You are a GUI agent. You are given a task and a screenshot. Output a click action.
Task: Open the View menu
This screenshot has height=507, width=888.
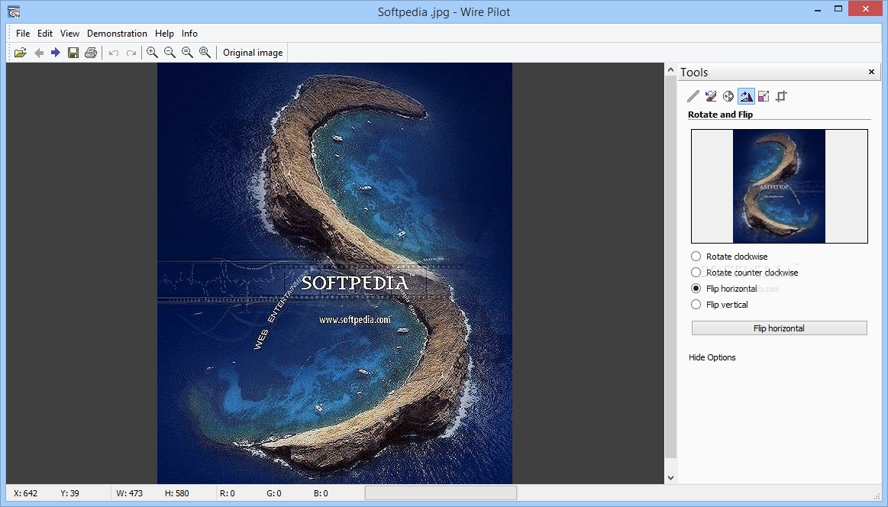point(69,34)
